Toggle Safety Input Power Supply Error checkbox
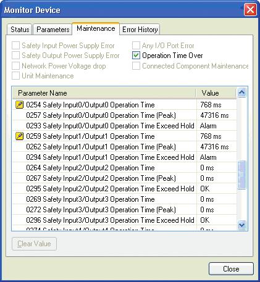This screenshot has height=282, width=260. click(16, 46)
